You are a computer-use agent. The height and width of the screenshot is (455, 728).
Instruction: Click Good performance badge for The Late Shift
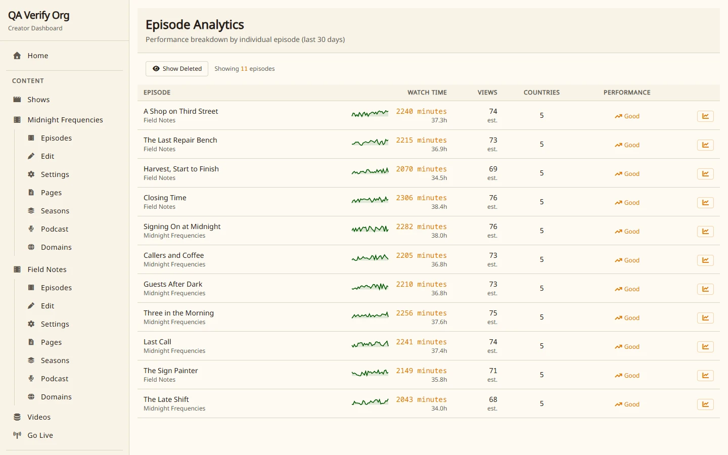point(627,404)
